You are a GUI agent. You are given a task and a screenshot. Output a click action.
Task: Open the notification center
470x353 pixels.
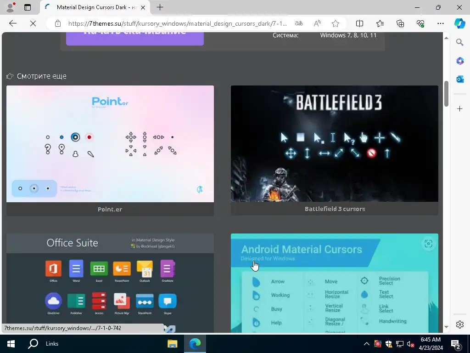456,344
